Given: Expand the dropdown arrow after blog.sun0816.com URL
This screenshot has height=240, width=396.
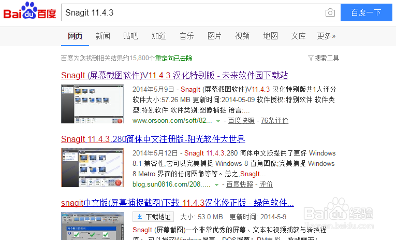Looking at the screenshot, I should pos(216,185).
